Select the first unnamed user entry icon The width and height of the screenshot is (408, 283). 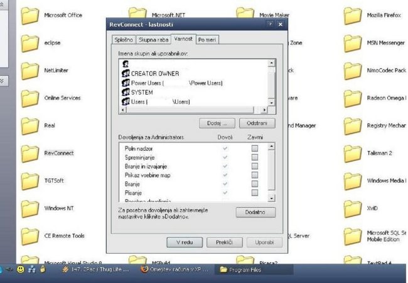point(126,64)
